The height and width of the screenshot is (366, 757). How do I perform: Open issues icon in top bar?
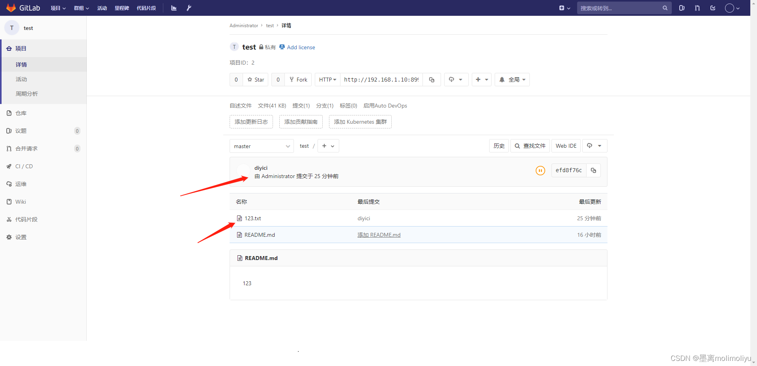coord(682,8)
